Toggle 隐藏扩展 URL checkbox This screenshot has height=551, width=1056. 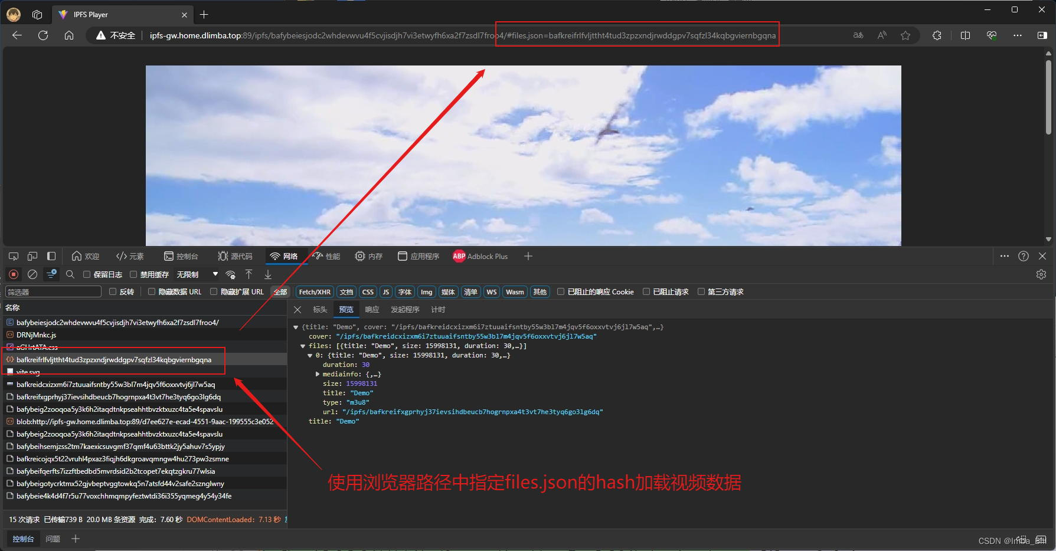pyautogui.click(x=214, y=291)
